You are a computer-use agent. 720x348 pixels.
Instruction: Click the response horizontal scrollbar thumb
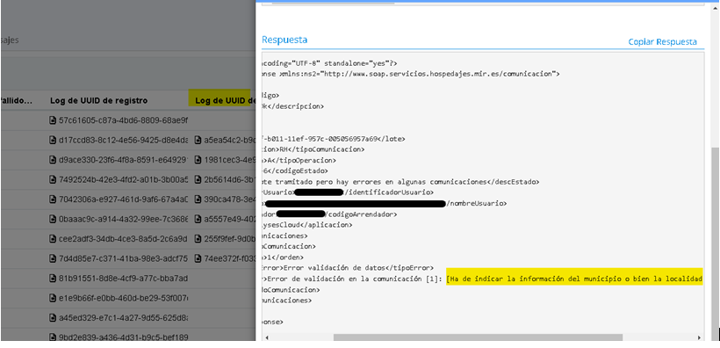[x=478, y=337]
